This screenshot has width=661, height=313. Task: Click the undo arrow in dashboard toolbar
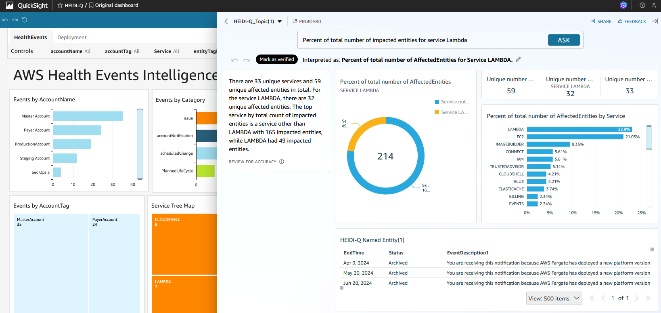(5, 20)
